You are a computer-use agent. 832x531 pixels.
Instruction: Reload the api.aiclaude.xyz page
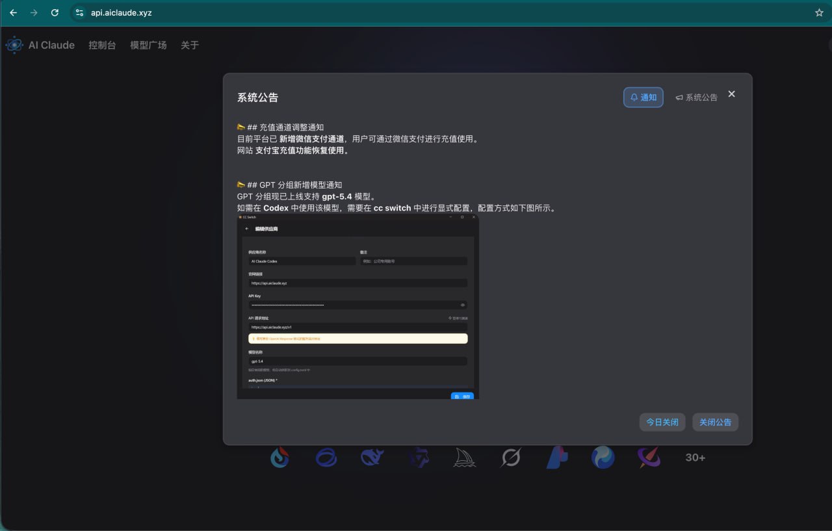[55, 12]
